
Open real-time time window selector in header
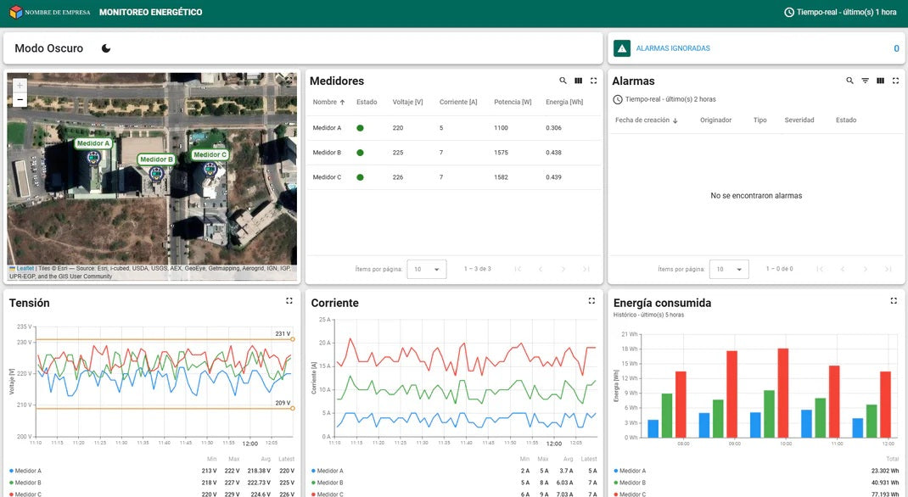(x=840, y=13)
